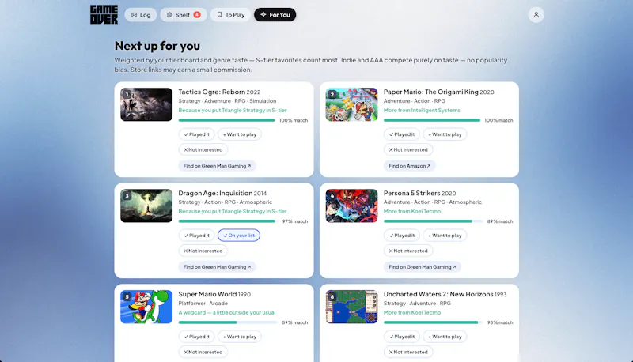Screen dimensions: 633x362
Task: Open the Super Mario World title
Action: tap(207, 294)
